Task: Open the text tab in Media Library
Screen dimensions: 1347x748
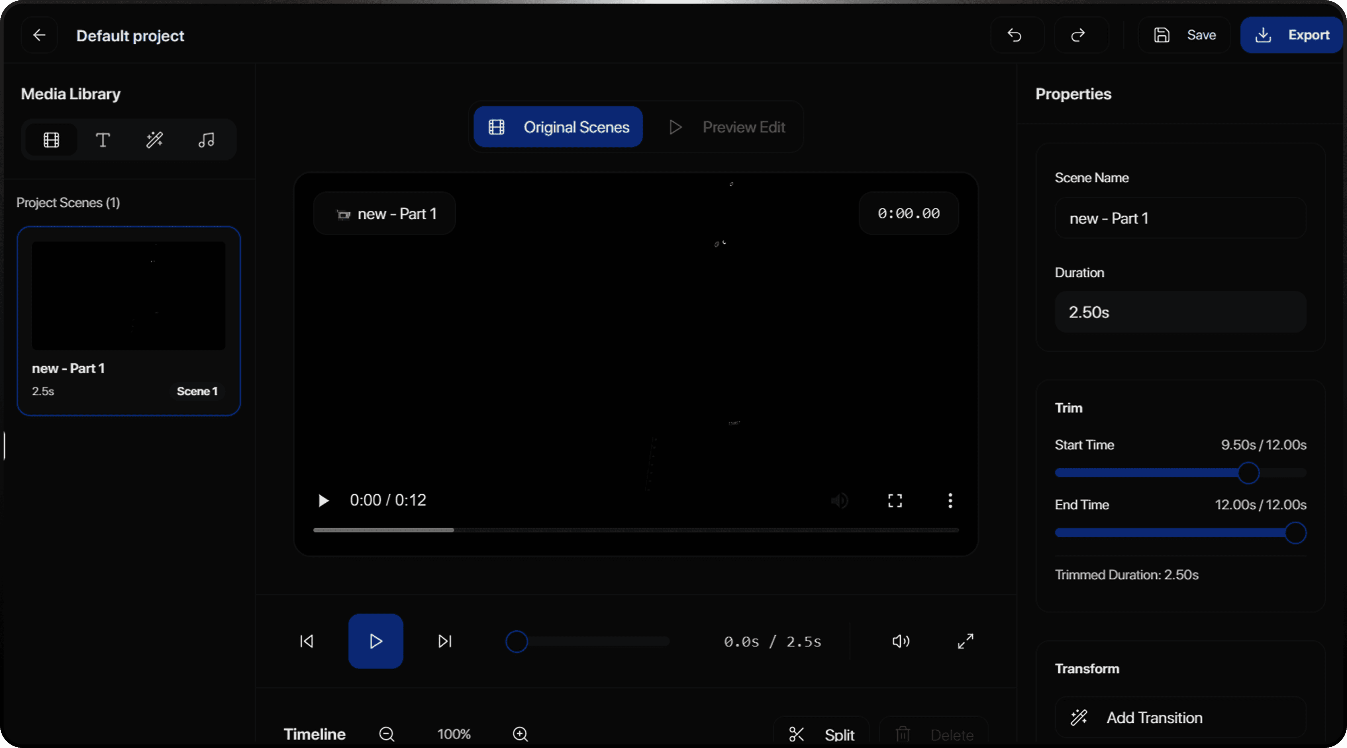Action: 102,140
